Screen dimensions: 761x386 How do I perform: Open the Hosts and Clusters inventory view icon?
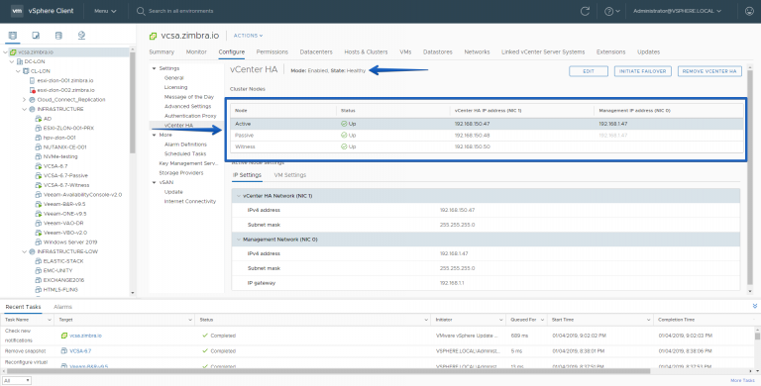(x=13, y=36)
